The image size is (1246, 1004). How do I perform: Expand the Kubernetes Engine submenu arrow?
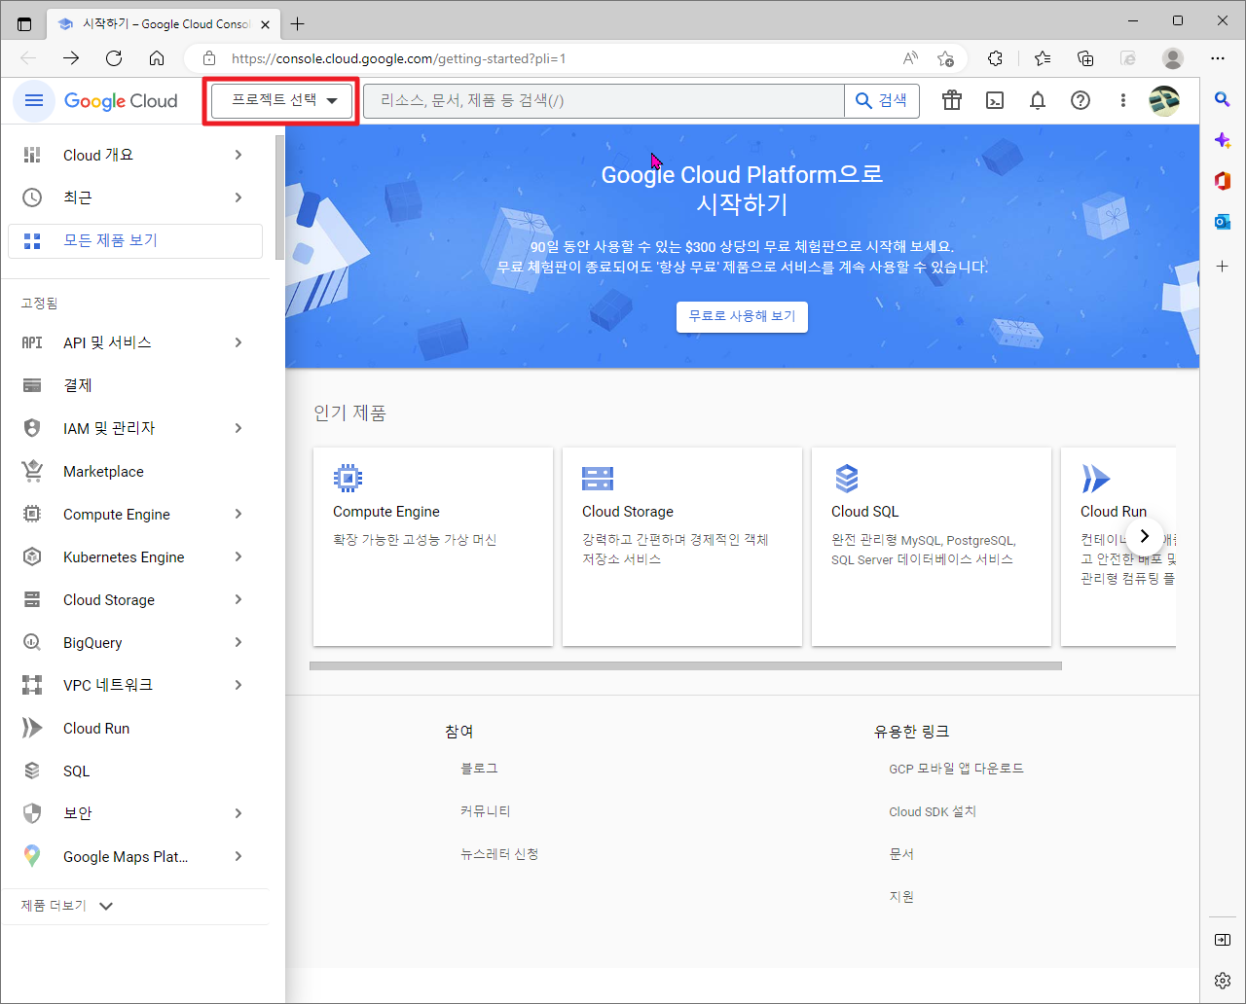pyautogui.click(x=238, y=556)
